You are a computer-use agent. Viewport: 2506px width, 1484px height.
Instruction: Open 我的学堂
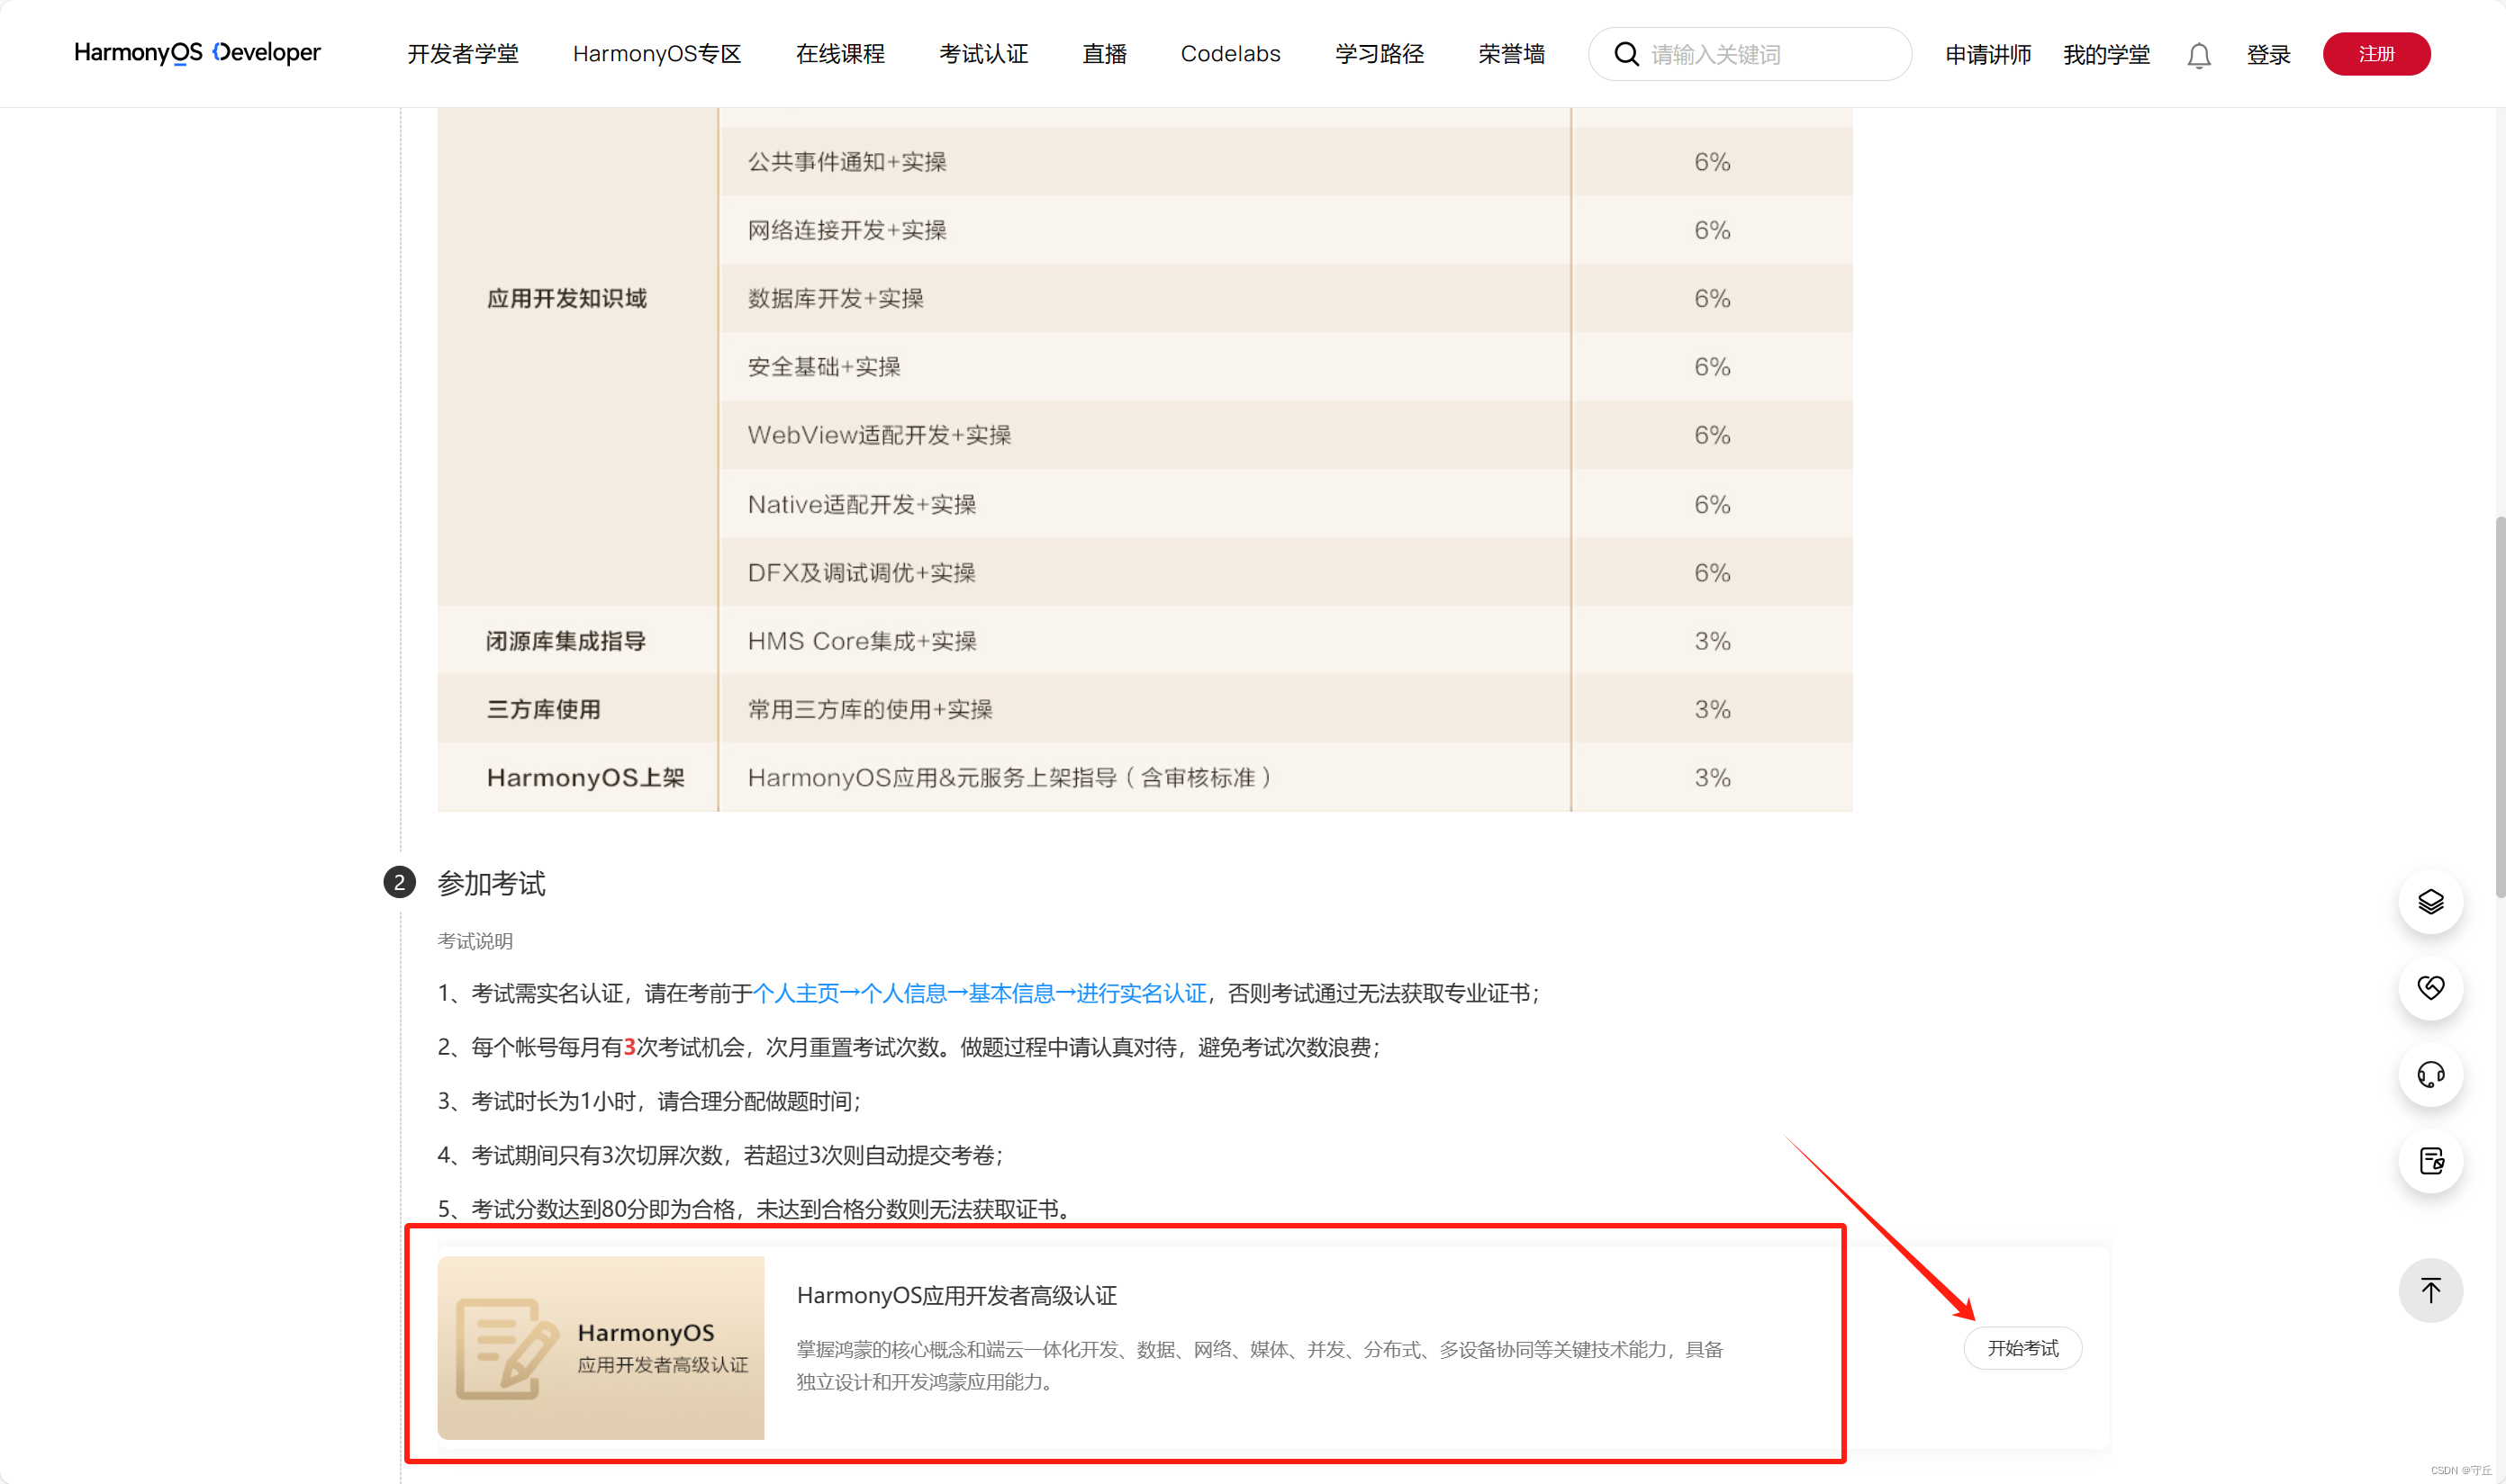(2106, 54)
